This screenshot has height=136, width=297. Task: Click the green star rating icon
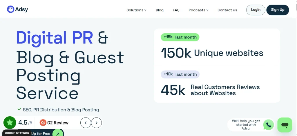point(10,123)
